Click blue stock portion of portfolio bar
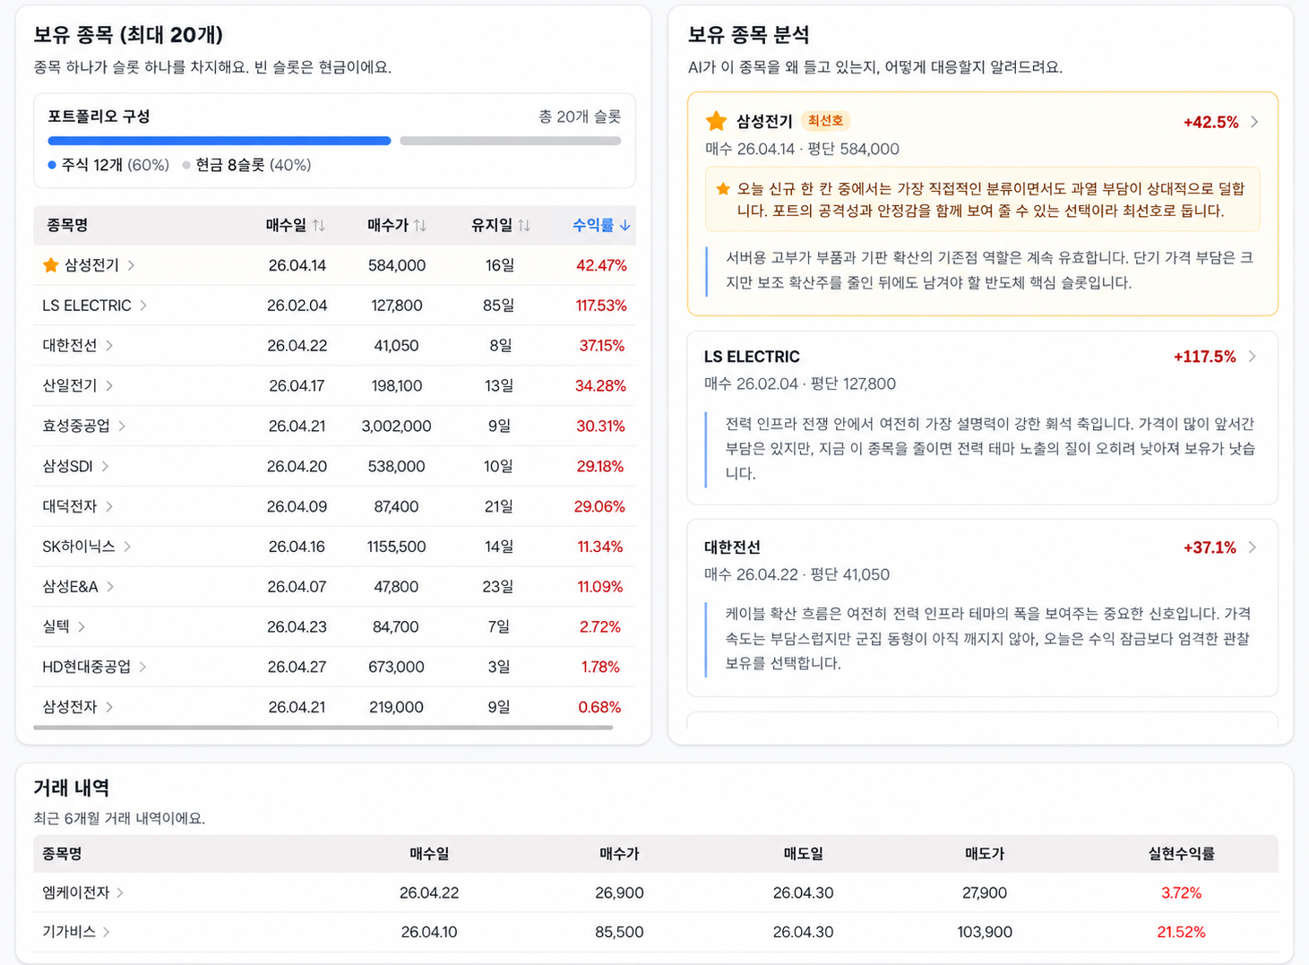Viewport: 1309px width, 965px height. [x=220, y=141]
